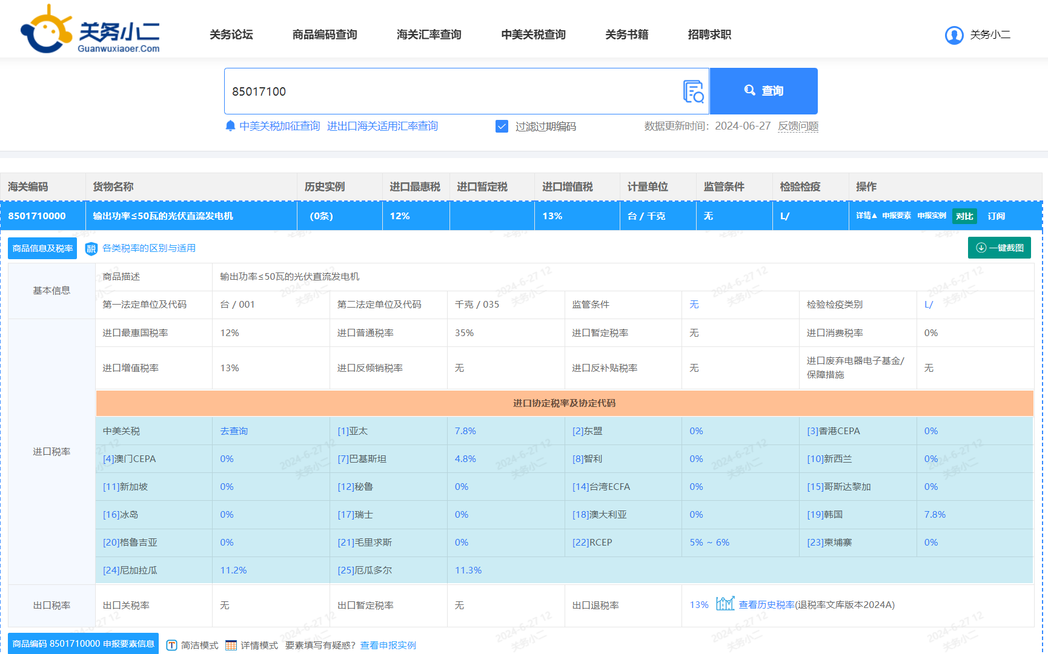Screen dimensions: 1048x654
Task: Open 商品编码查询 in the top menu
Action: 325,35
